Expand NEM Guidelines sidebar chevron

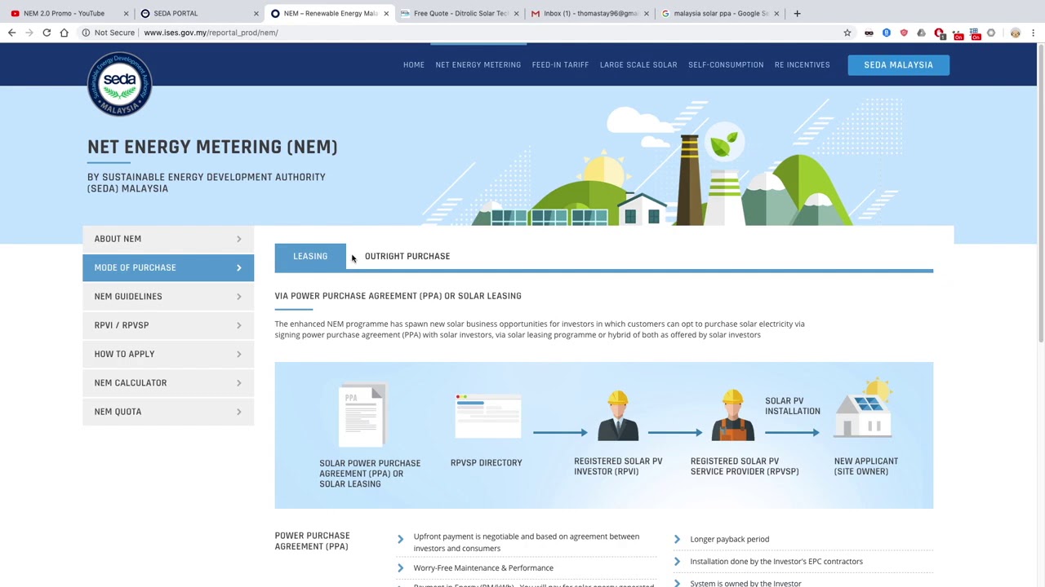(239, 297)
